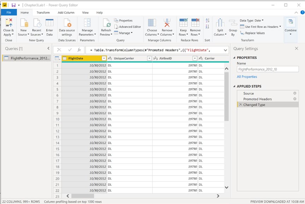Image resolution: width=305 pixels, height=204 pixels.
Task: Click the Refresh Preview icon
Action: [x=106, y=23]
